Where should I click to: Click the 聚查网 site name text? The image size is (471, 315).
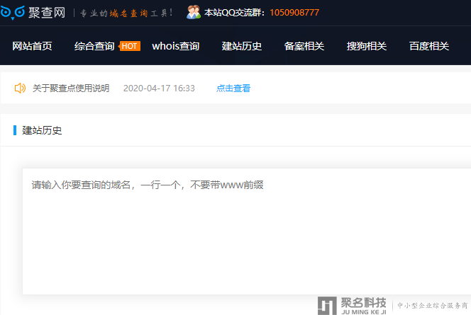[x=48, y=13]
